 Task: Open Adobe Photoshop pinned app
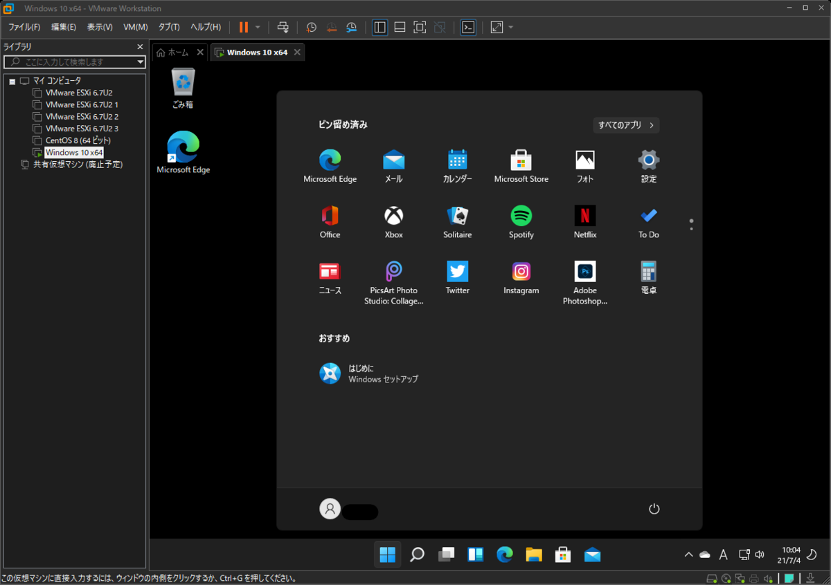pyautogui.click(x=585, y=283)
